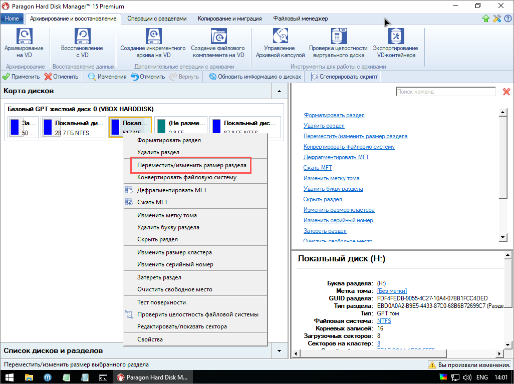Choose Тест поверхности in context menu
The width and height of the screenshot is (514, 384).
pyautogui.click(x=196, y=302)
